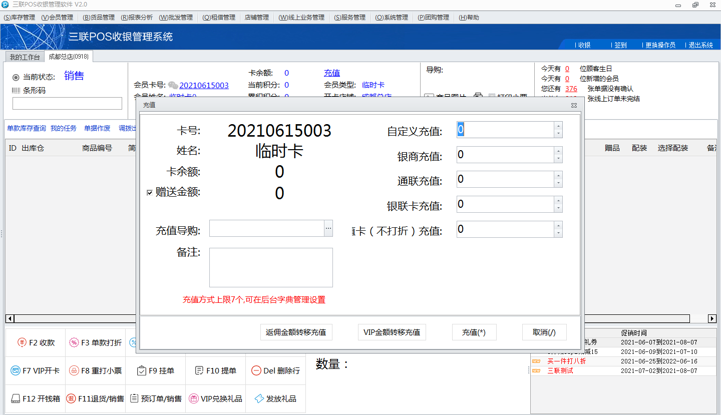Click the 取消(/) cancel button

tap(544, 332)
